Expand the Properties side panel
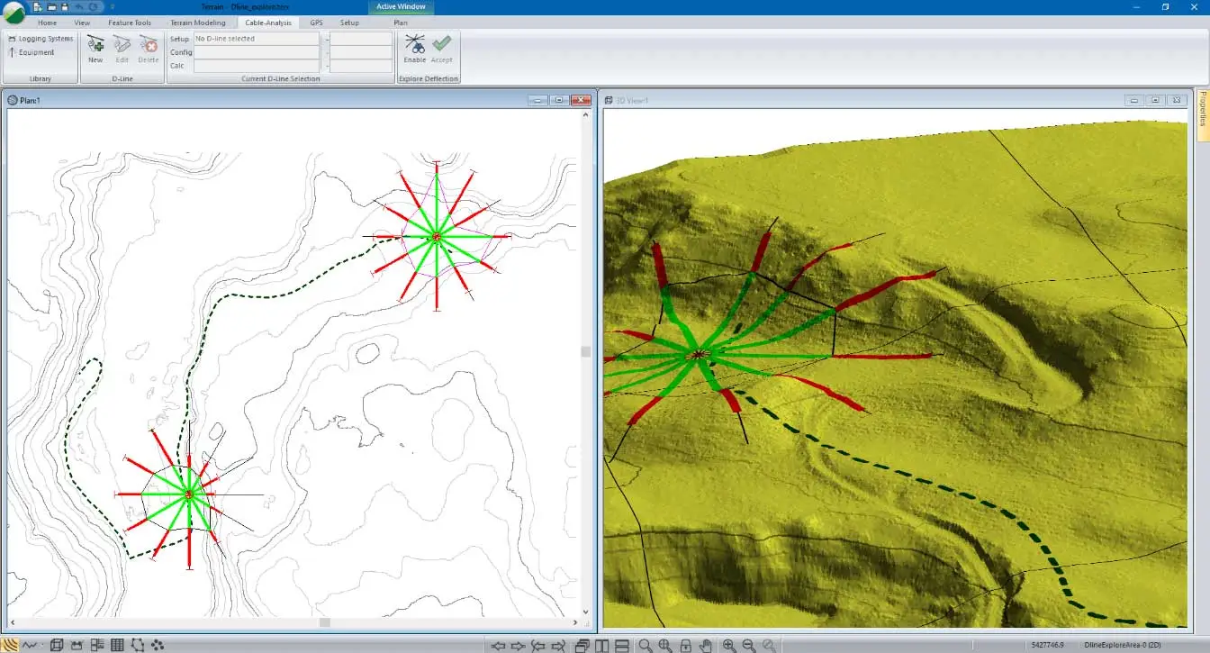The image size is (1210, 653). point(1202,114)
